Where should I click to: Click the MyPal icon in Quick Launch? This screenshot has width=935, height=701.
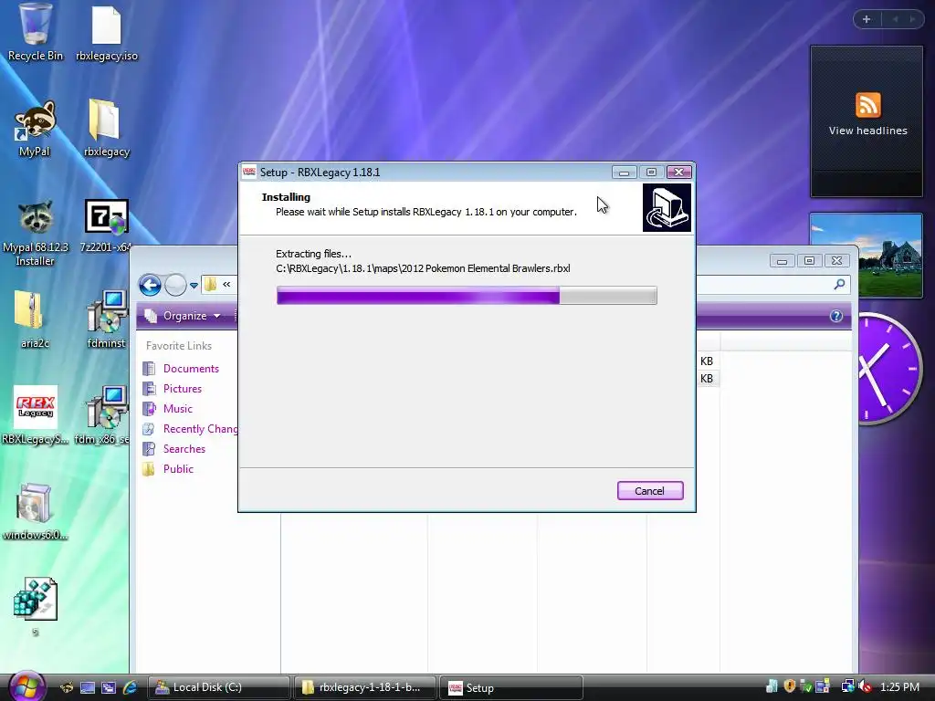pos(67,687)
